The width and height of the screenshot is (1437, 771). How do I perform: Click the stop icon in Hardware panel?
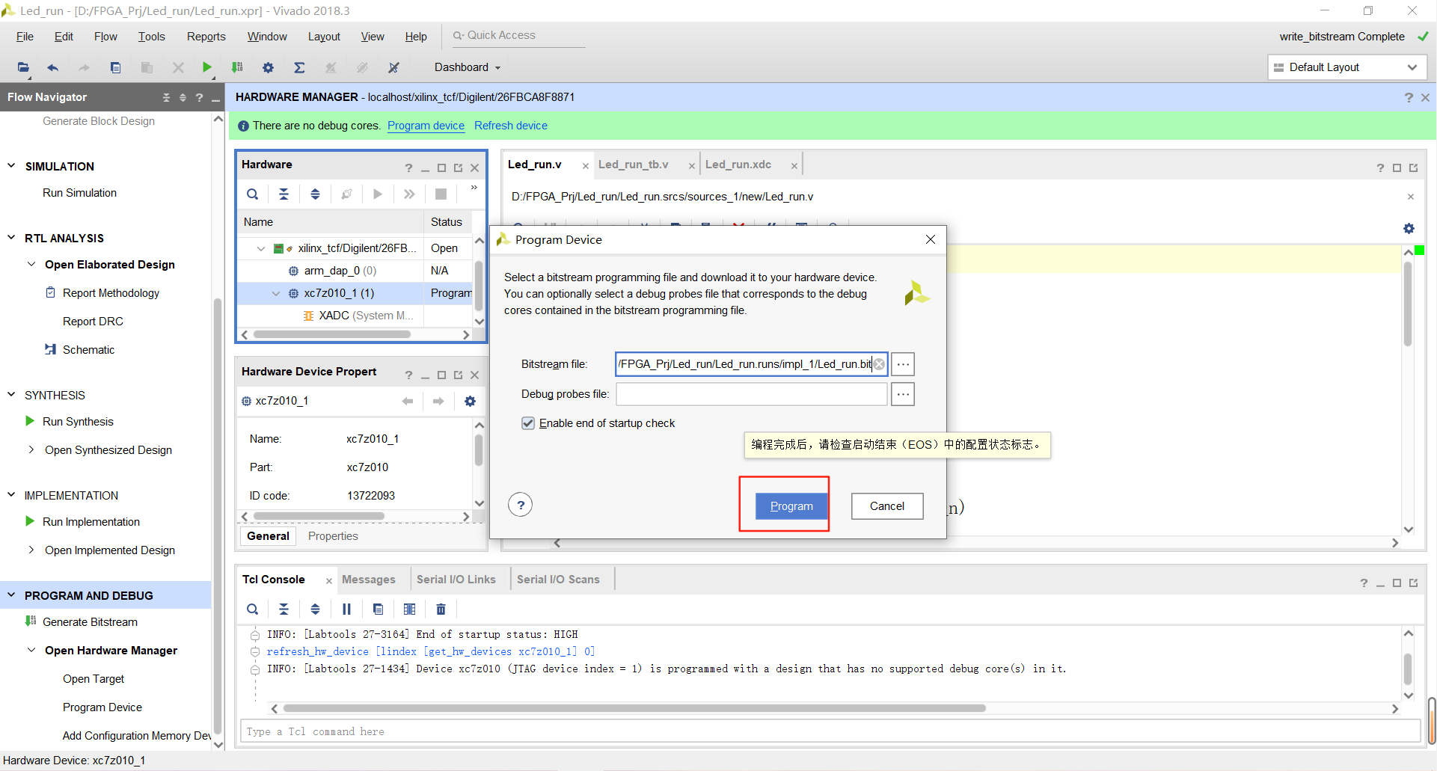[441, 194]
